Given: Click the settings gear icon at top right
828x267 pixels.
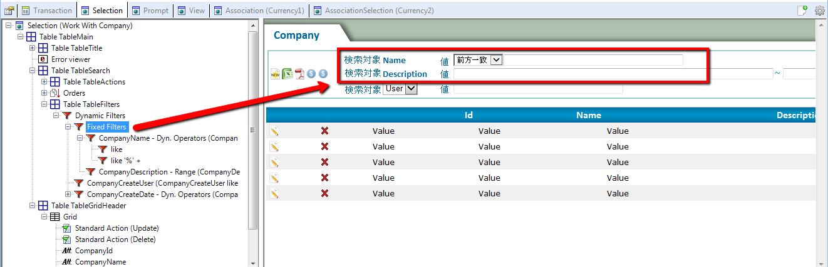Looking at the screenshot, I should pos(819,11).
